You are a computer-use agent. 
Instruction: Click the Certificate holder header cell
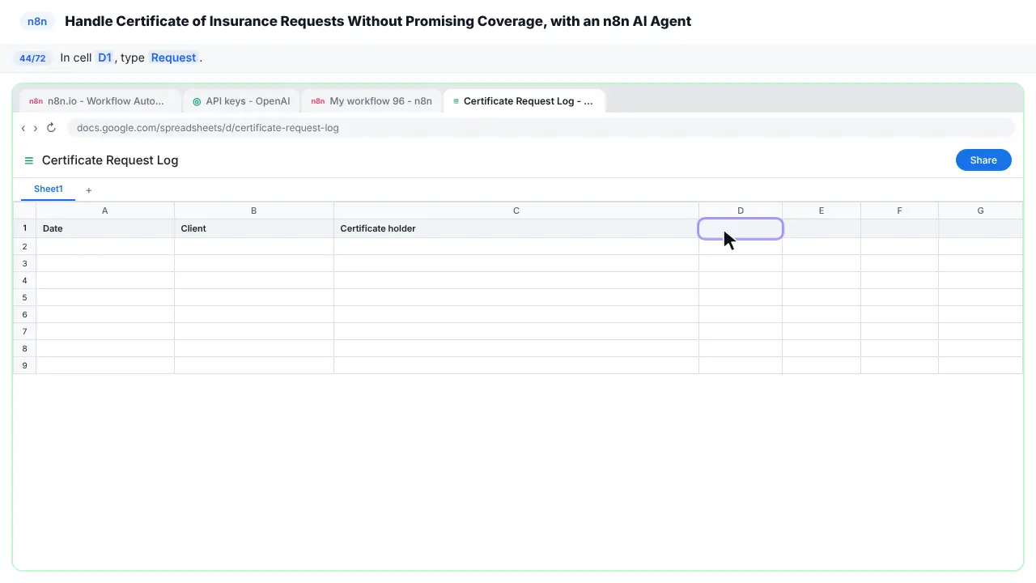point(516,228)
